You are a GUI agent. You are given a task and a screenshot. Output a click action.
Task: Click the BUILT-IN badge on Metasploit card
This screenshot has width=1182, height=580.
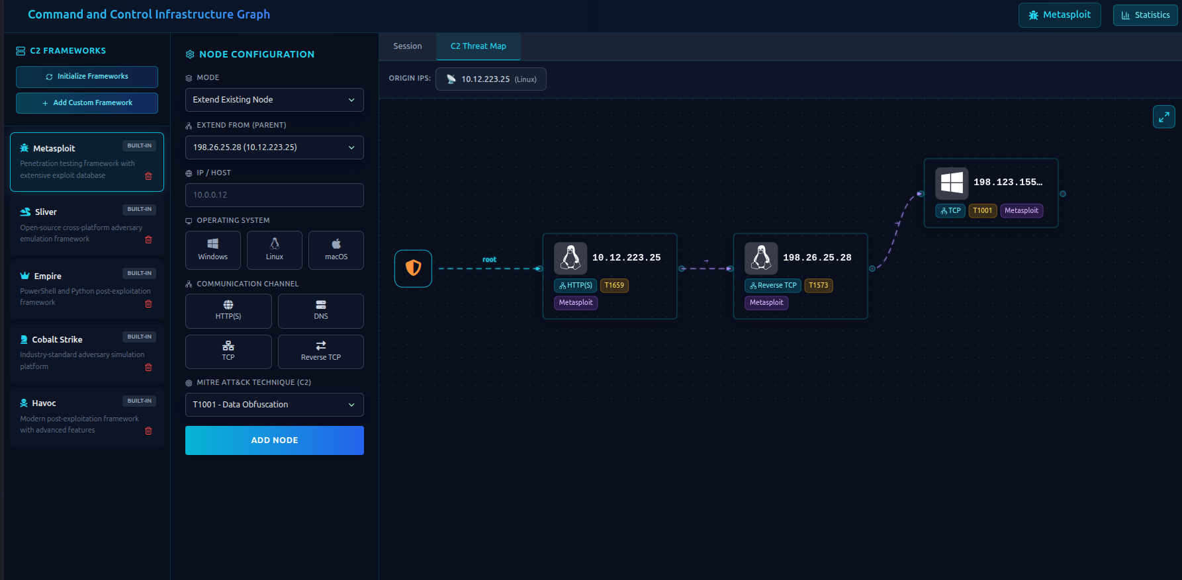click(140, 145)
